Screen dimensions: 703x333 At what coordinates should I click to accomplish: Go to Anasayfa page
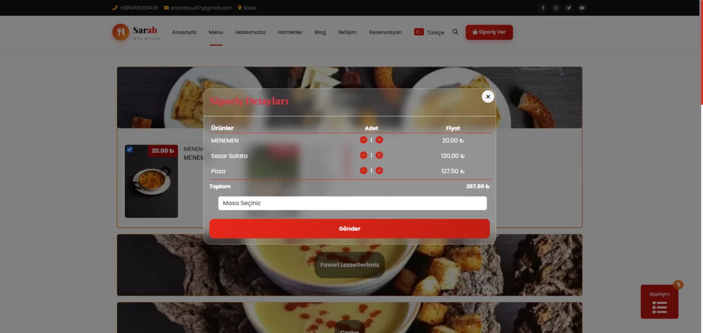point(184,32)
